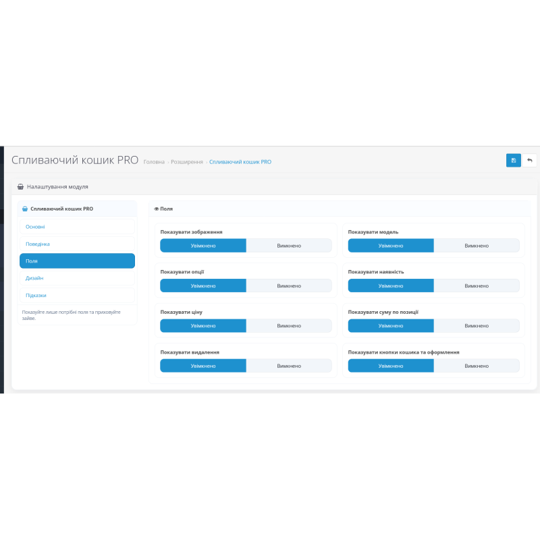This screenshot has width=540, height=540.
Task: Enable Показувати зображення with Увімкнено
Action: 203,246
